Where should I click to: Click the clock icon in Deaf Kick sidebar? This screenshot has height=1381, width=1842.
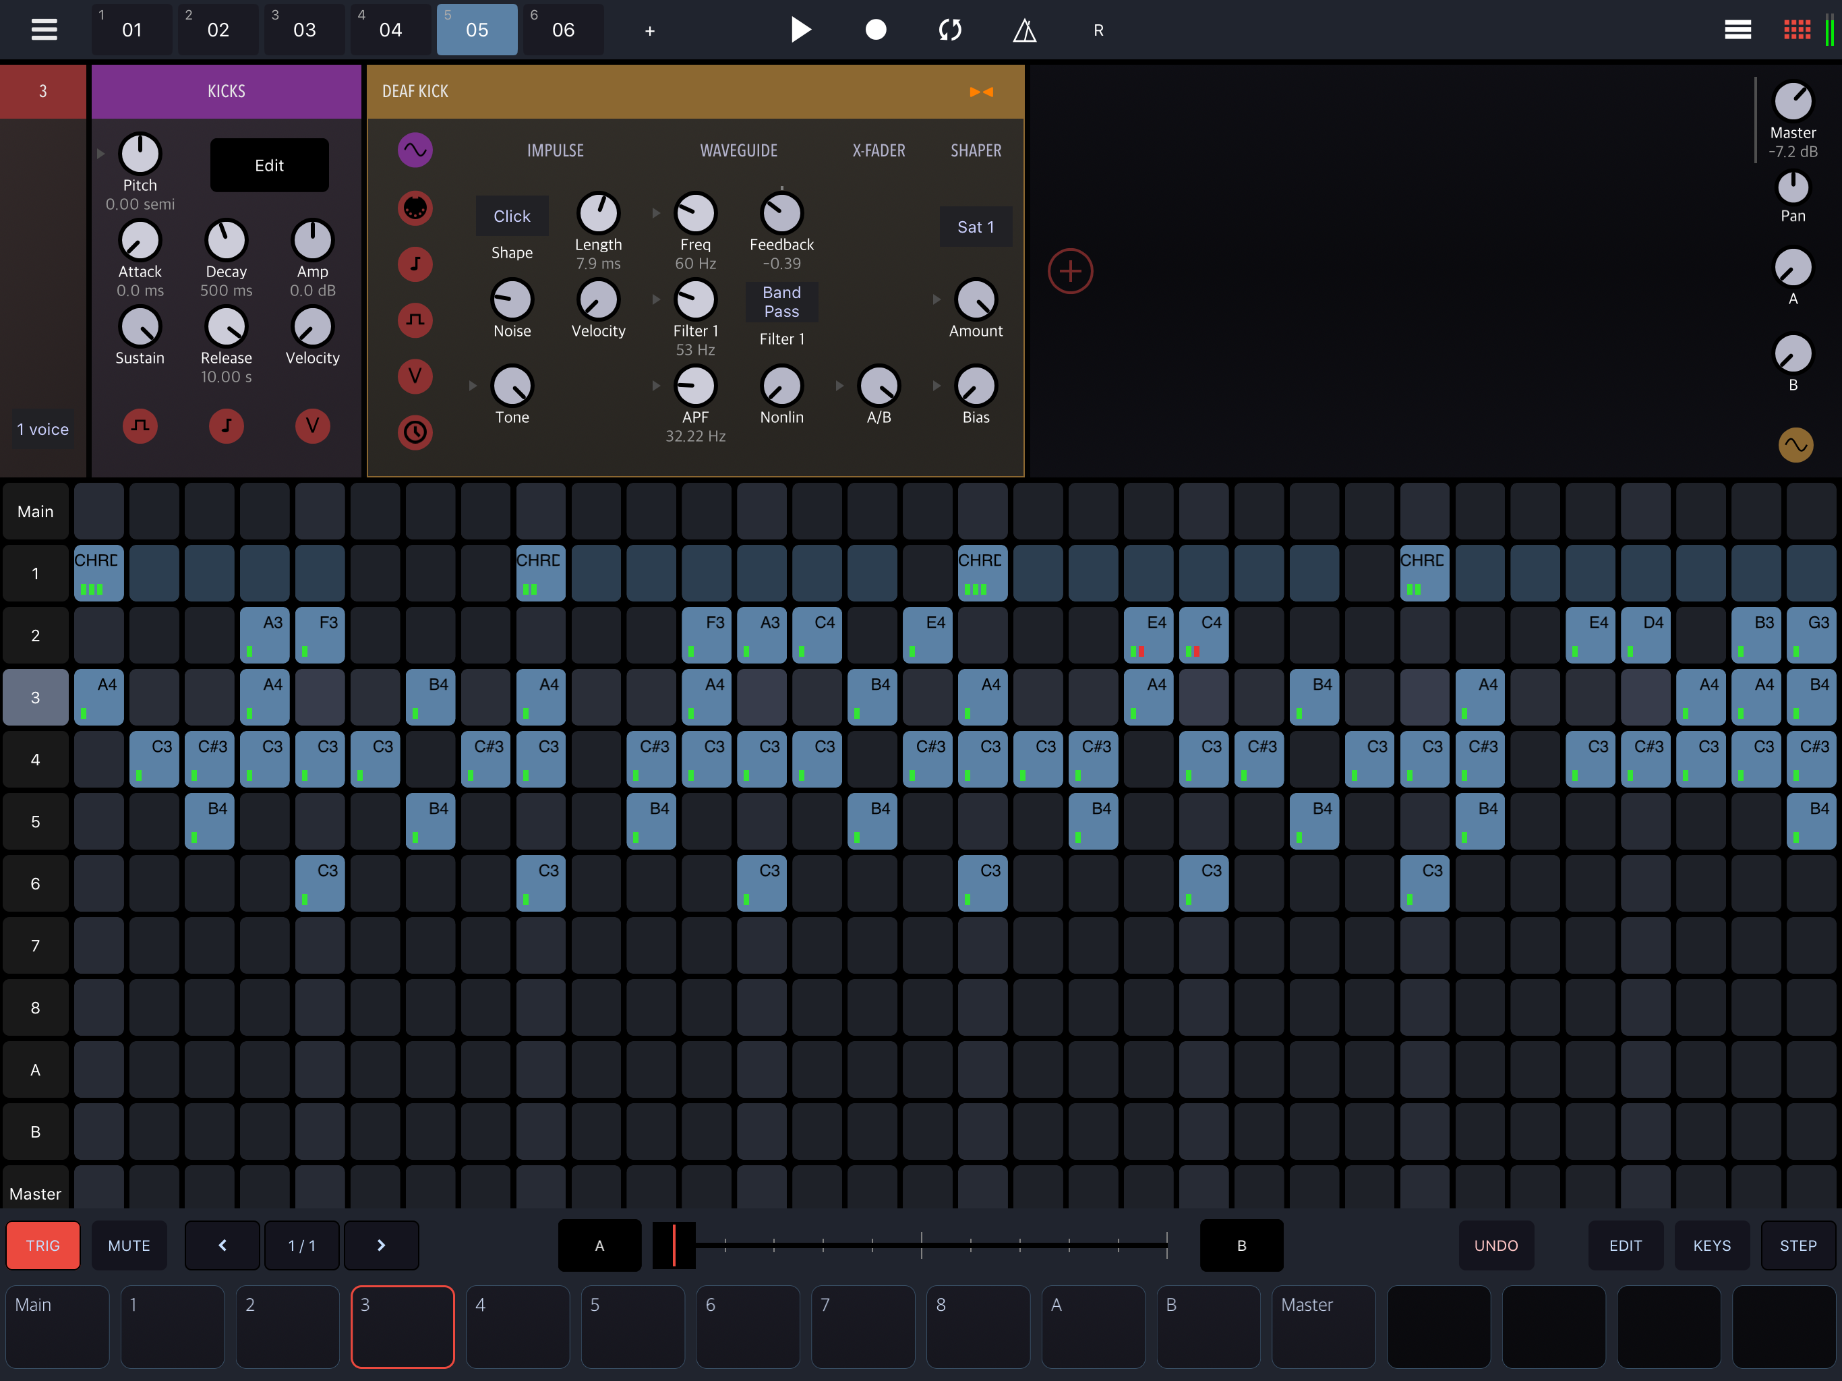(415, 432)
